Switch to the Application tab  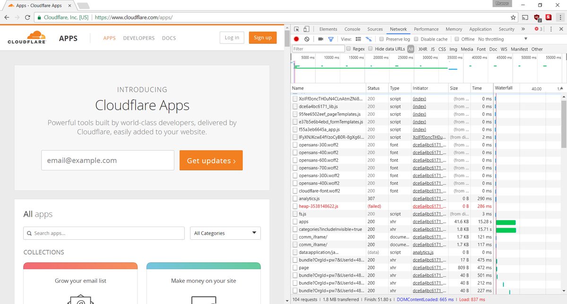click(x=481, y=29)
